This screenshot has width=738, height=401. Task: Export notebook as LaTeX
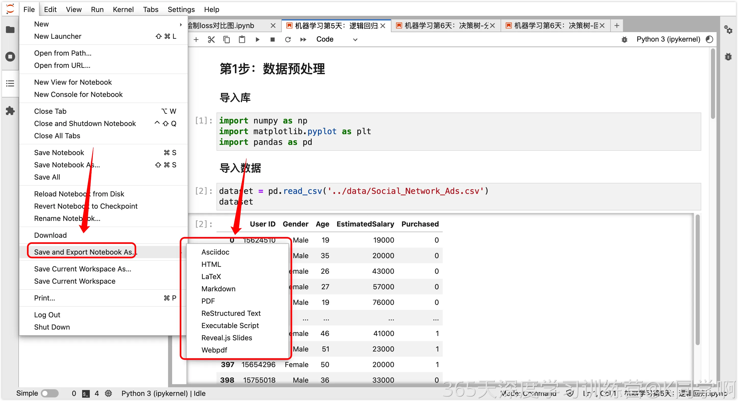tap(237, 277)
